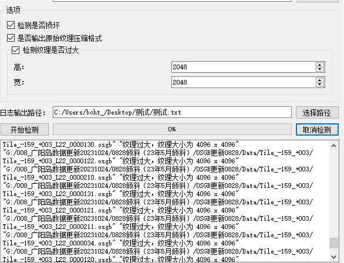The width and height of the screenshot is (344, 263).
Task: Toggle 检测纹理是否过大 checkbox
Action: [x=15, y=50]
